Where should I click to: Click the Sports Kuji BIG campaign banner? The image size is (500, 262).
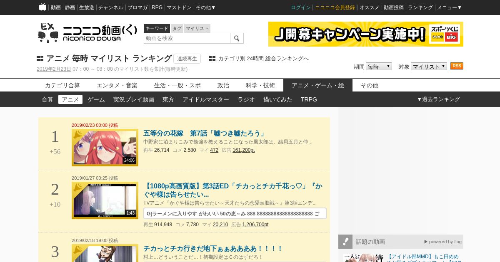366,34
